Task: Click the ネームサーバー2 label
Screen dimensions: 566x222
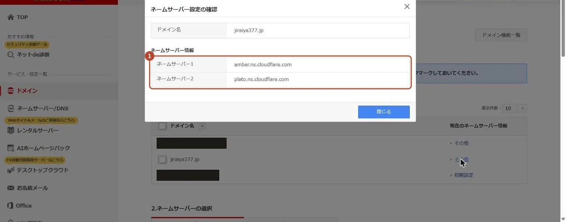Action: pos(175,79)
